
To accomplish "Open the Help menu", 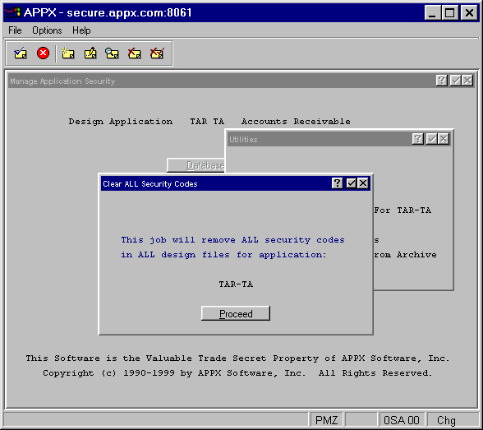I will (81, 30).
